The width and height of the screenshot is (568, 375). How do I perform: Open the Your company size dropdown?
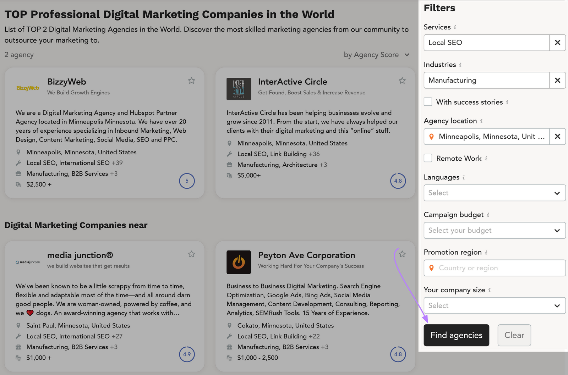point(494,305)
